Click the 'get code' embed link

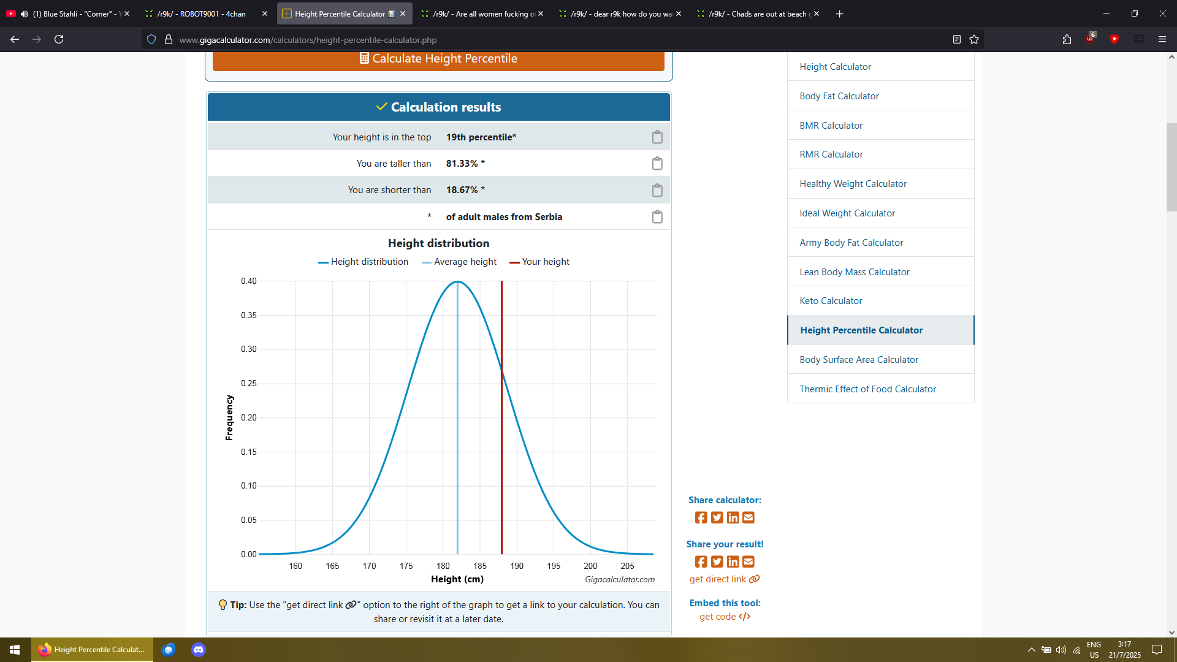pos(725,617)
